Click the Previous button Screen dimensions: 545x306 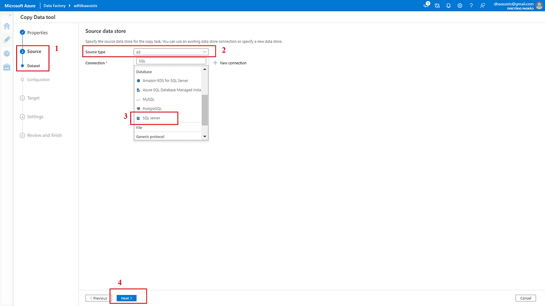click(99, 298)
